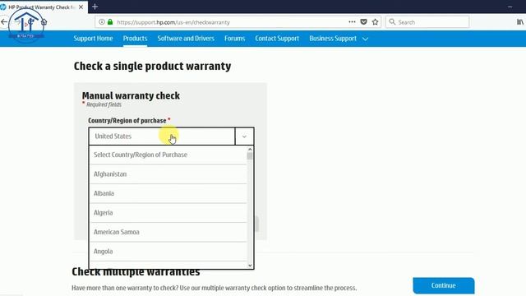This screenshot has height=296, width=526.
Task: Minimize the browser window
Action: pos(510,7)
